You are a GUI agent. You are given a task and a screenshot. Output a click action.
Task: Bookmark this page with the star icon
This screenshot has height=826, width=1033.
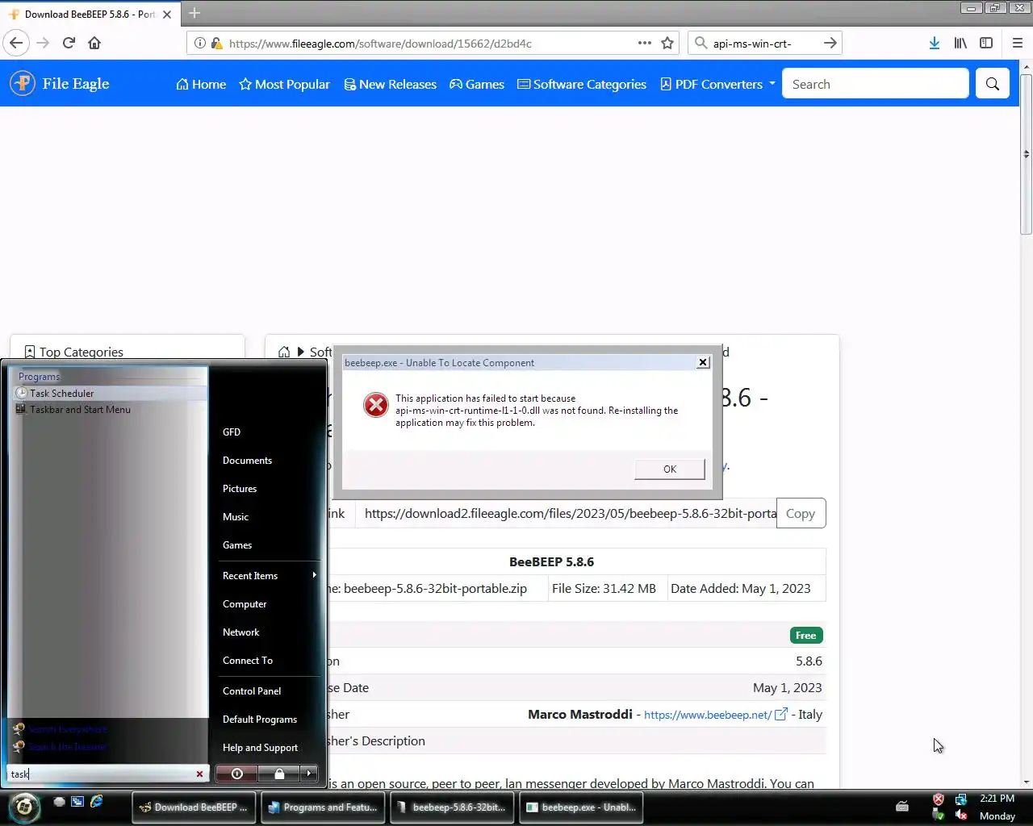[667, 43]
